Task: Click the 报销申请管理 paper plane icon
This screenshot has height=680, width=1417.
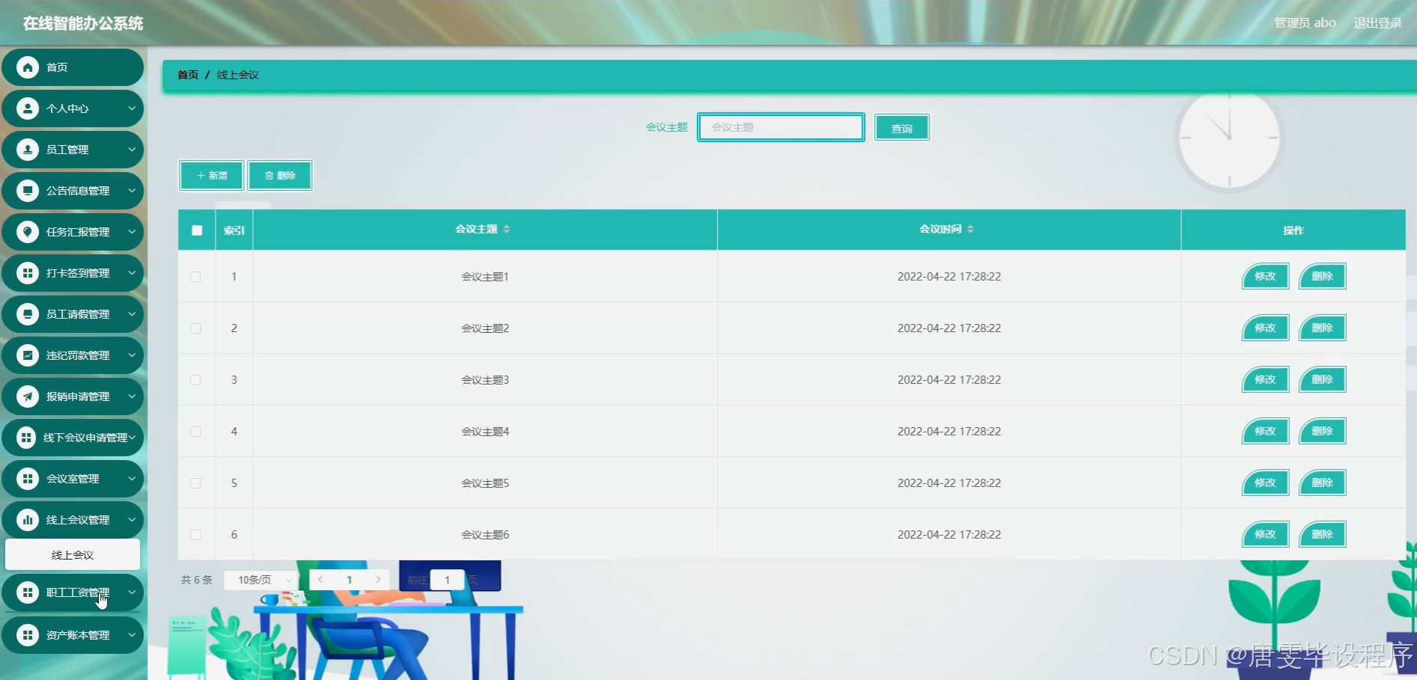Action: pos(28,396)
